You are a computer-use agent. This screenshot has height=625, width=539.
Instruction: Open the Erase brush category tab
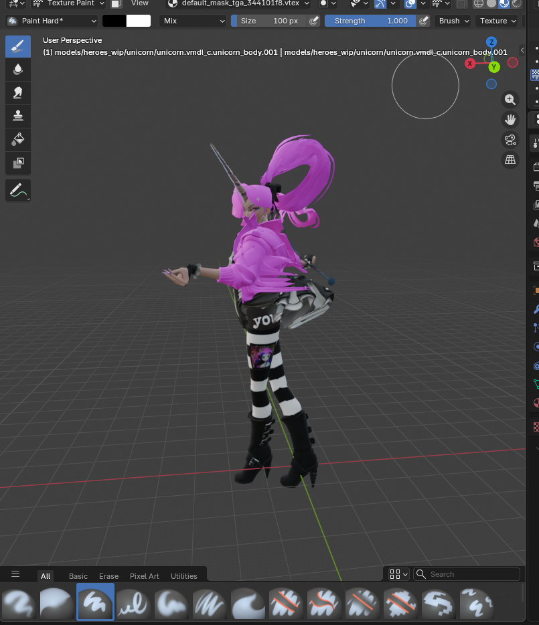(x=108, y=575)
